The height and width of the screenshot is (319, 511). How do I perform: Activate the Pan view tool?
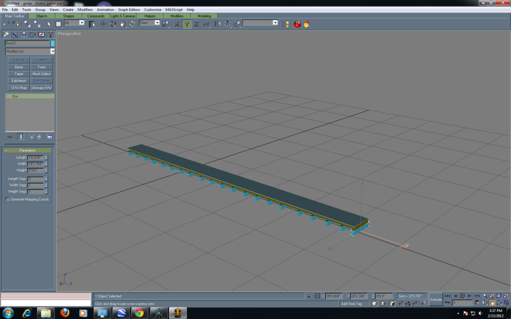(493, 303)
